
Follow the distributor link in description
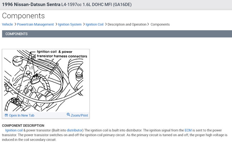pos(75,130)
